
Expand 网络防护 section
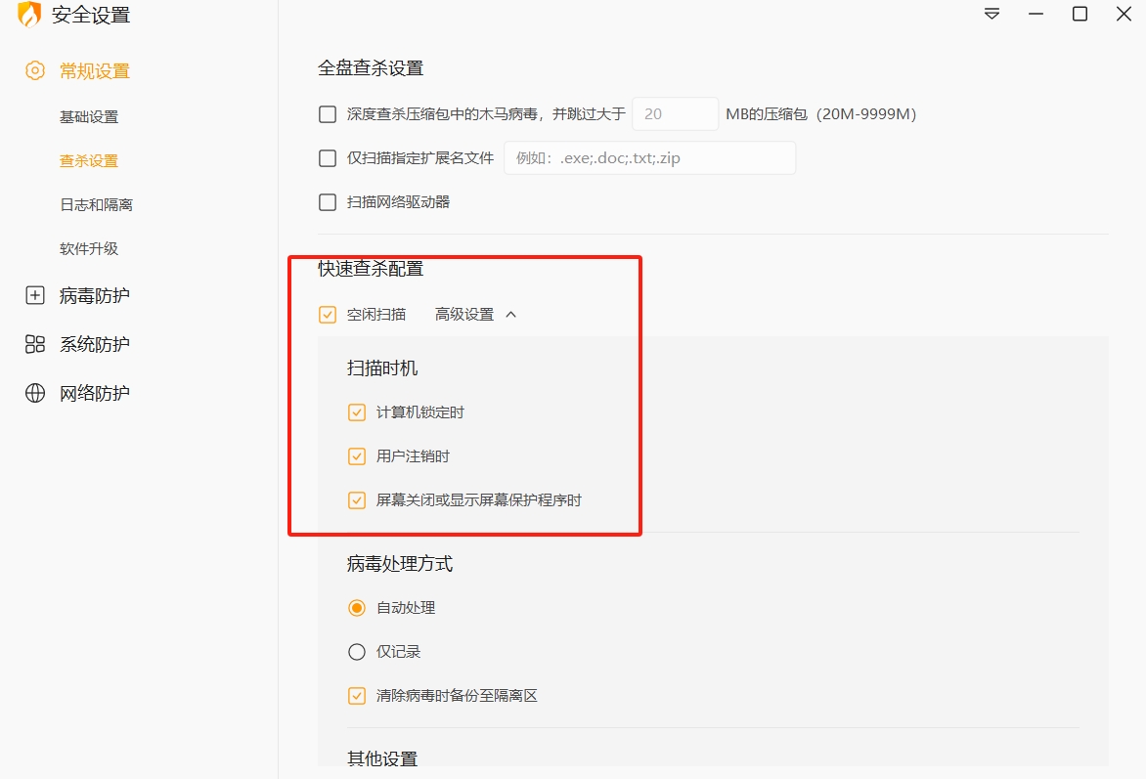pos(94,393)
